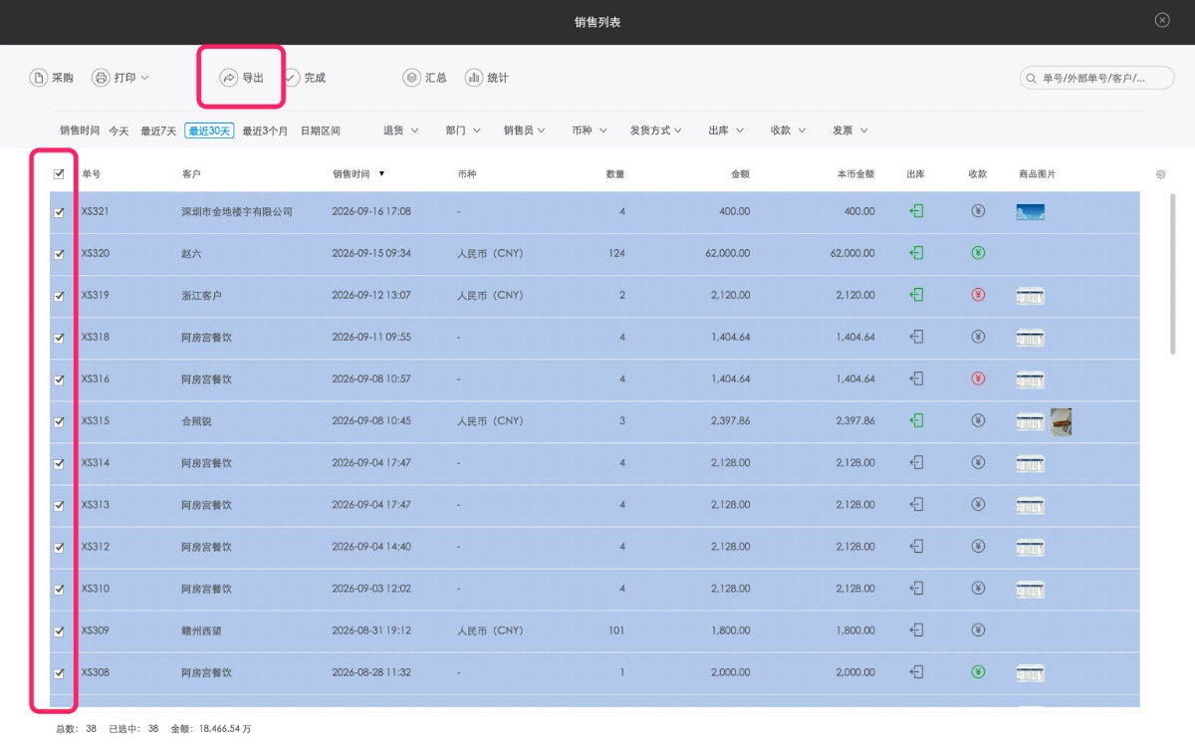Switch to 最近3个月 time range

(265, 130)
